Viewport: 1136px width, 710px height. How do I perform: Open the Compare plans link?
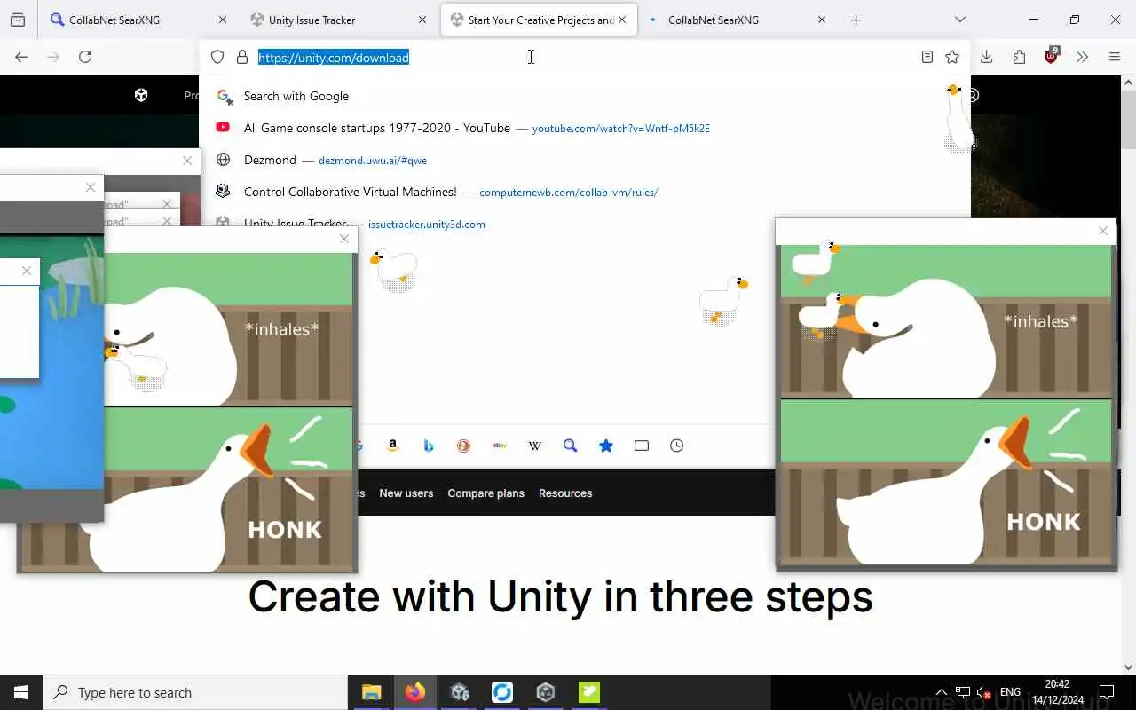pos(485,493)
